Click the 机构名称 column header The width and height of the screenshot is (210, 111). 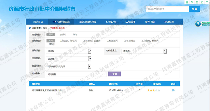coord(36,84)
